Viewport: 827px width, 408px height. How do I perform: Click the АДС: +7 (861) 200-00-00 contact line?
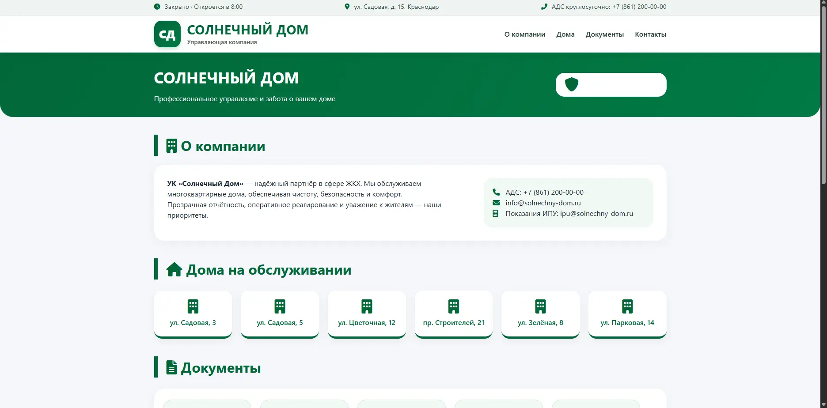pyautogui.click(x=545, y=192)
